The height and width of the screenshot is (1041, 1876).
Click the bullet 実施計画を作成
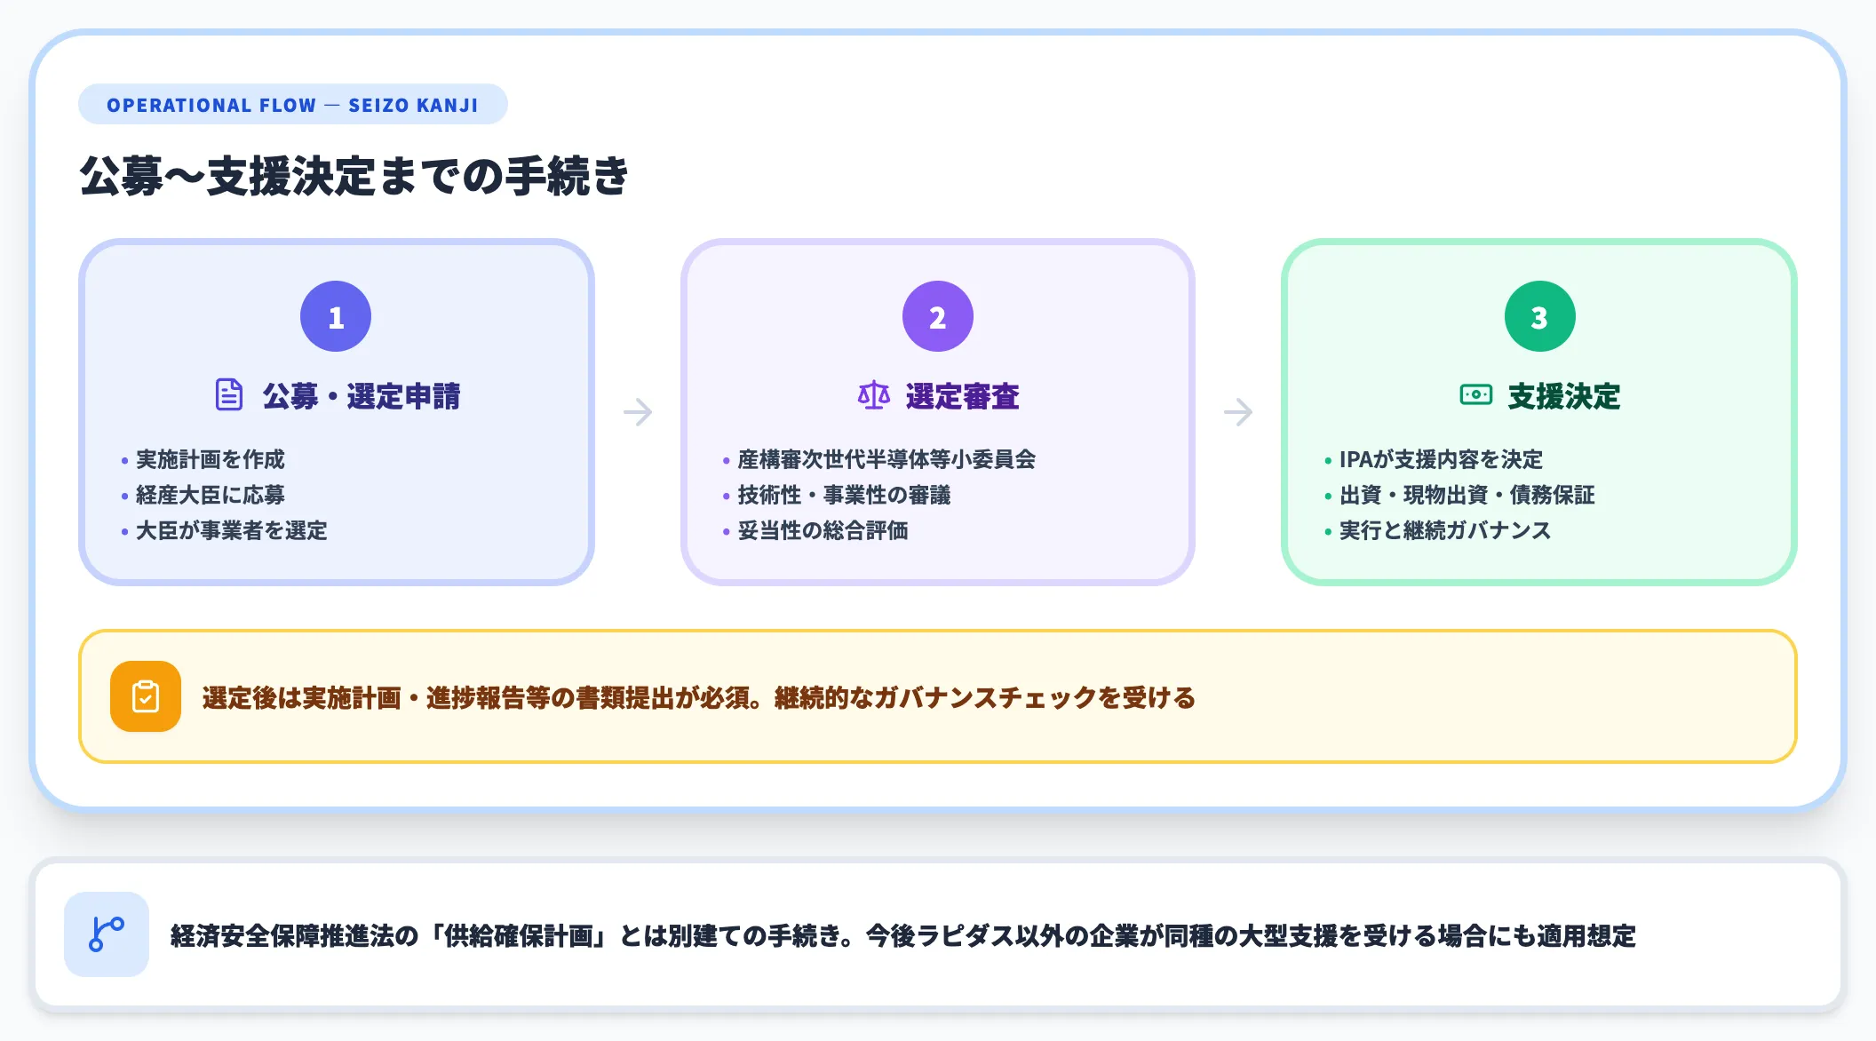[211, 459]
